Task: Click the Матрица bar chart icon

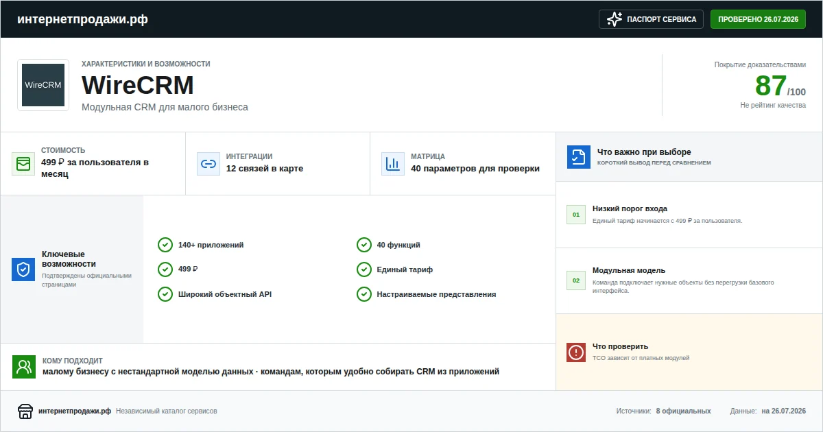Action: [393, 164]
